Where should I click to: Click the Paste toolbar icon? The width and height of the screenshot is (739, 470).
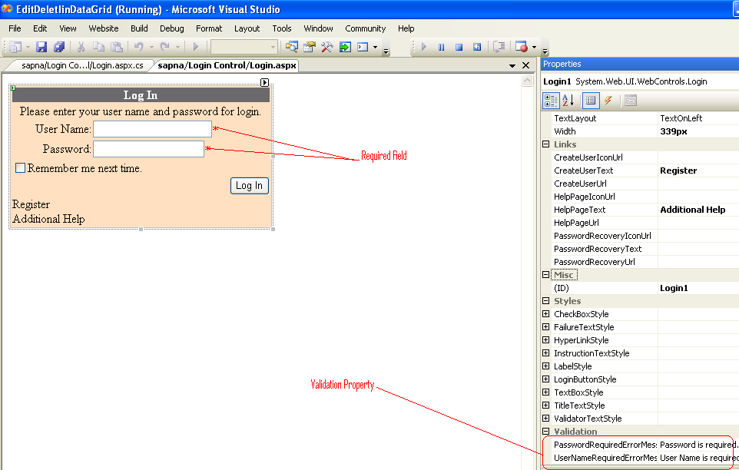click(x=117, y=46)
